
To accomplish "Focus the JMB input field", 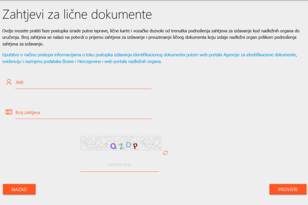I will 83,82.
